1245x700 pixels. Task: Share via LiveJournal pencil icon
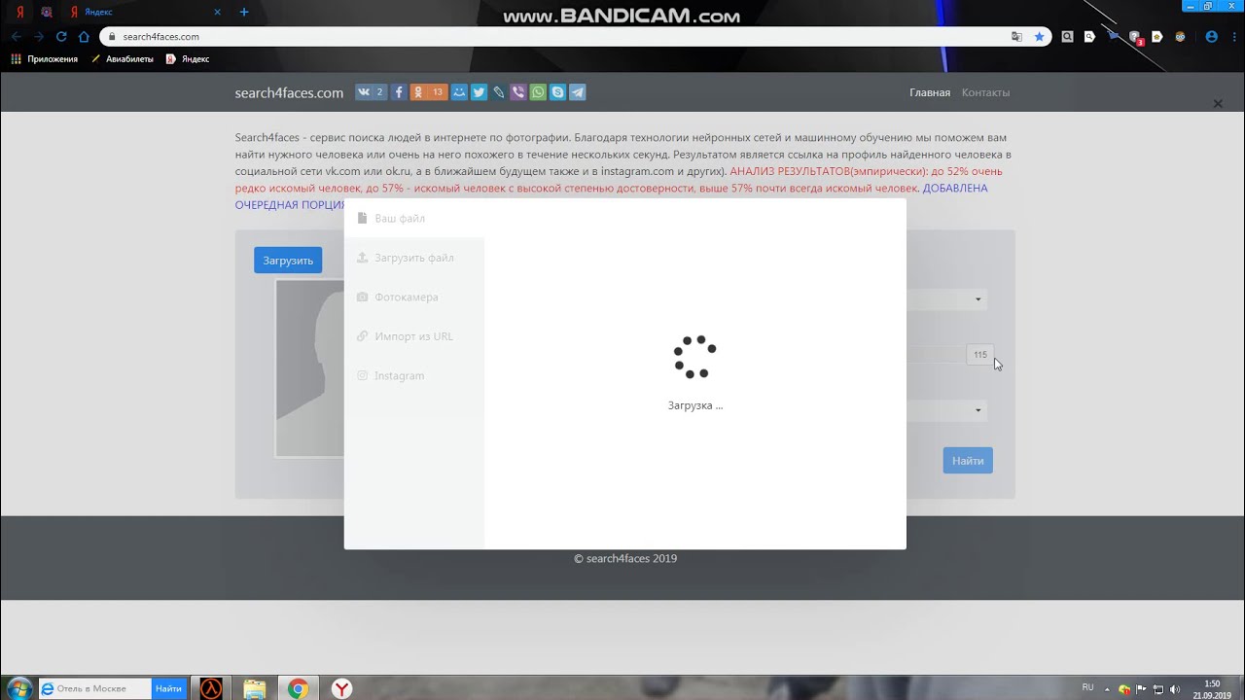click(499, 92)
